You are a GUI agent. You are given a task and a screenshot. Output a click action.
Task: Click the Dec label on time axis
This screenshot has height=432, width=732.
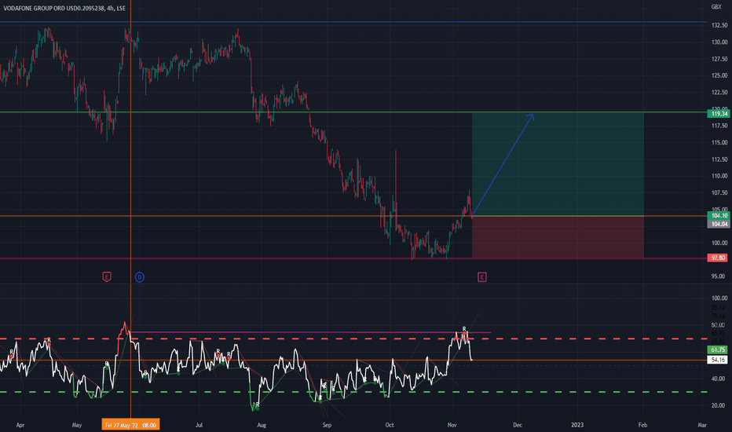[518, 425]
